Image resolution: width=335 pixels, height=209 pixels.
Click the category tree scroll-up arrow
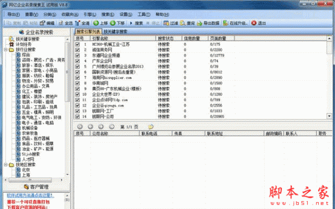click(68, 39)
